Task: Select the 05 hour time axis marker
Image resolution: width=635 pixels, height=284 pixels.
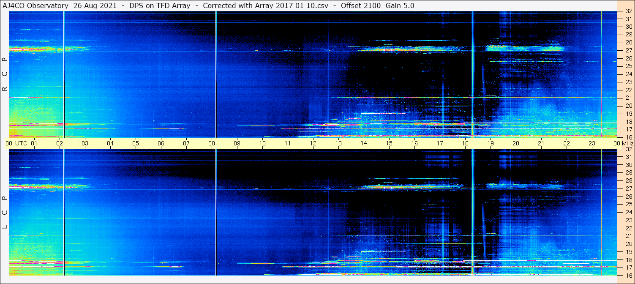Action: tap(136, 143)
